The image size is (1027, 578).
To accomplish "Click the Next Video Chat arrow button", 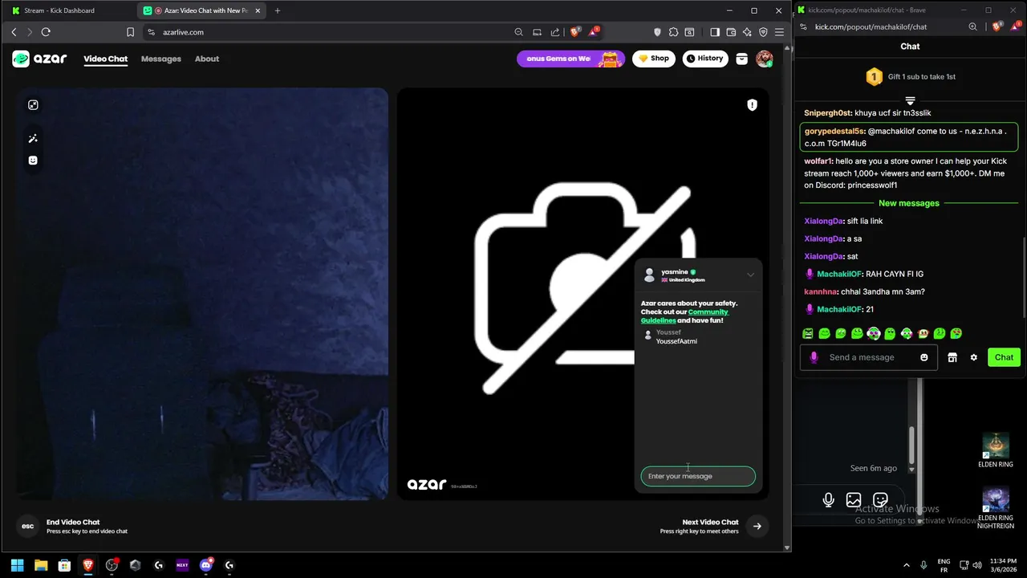I will [x=757, y=526].
